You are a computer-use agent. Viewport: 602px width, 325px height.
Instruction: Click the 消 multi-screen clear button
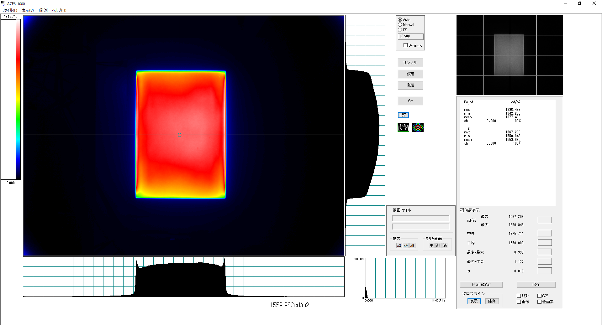point(445,245)
